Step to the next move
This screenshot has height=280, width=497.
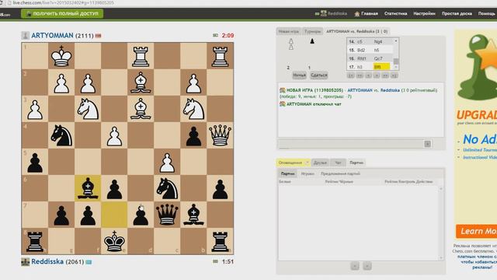[377, 75]
